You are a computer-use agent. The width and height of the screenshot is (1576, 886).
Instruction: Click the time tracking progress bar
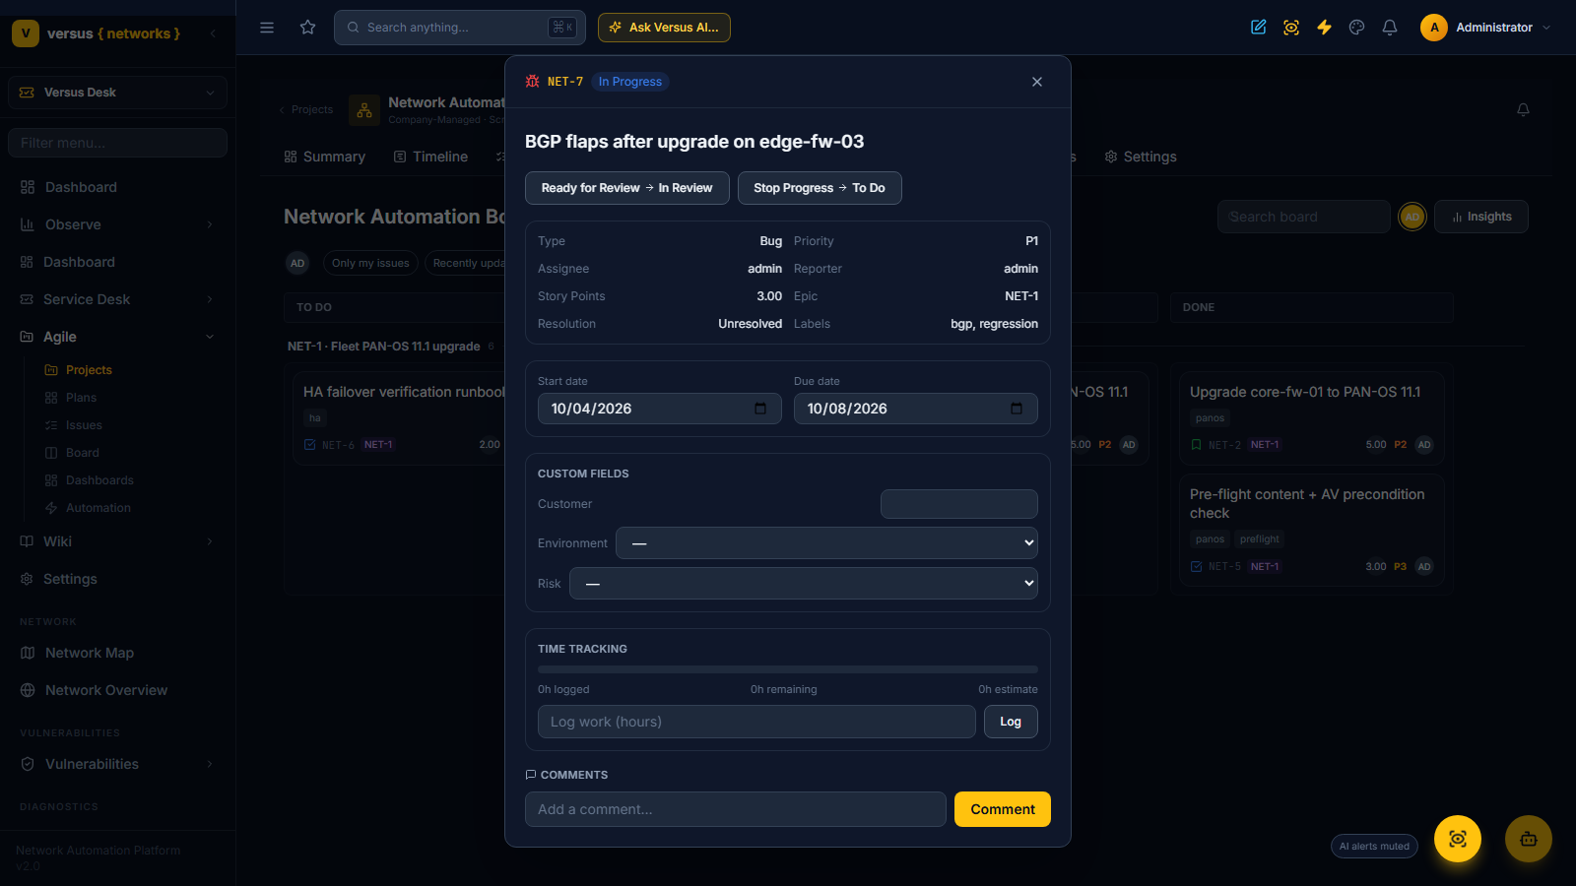[x=788, y=669]
